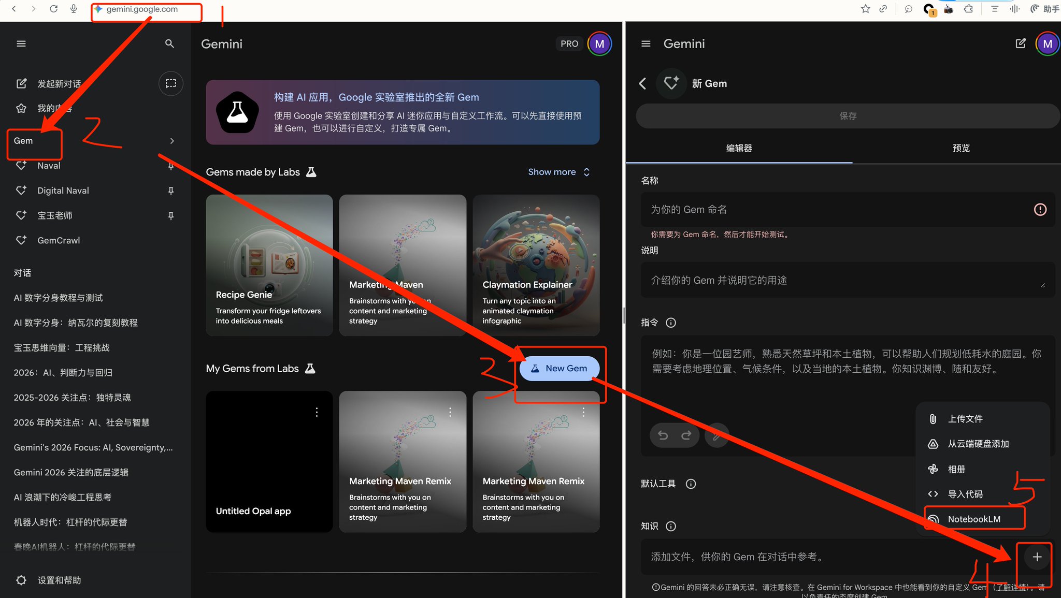
Task: Open the temporary chat dashed-square icon
Action: click(171, 83)
